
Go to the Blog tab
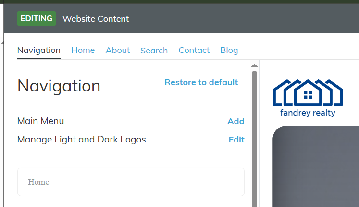click(x=229, y=50)
